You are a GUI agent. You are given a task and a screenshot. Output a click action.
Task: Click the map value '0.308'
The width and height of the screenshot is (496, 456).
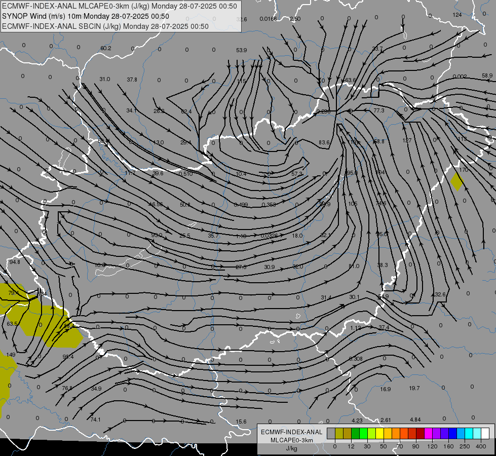pos(356,359)
